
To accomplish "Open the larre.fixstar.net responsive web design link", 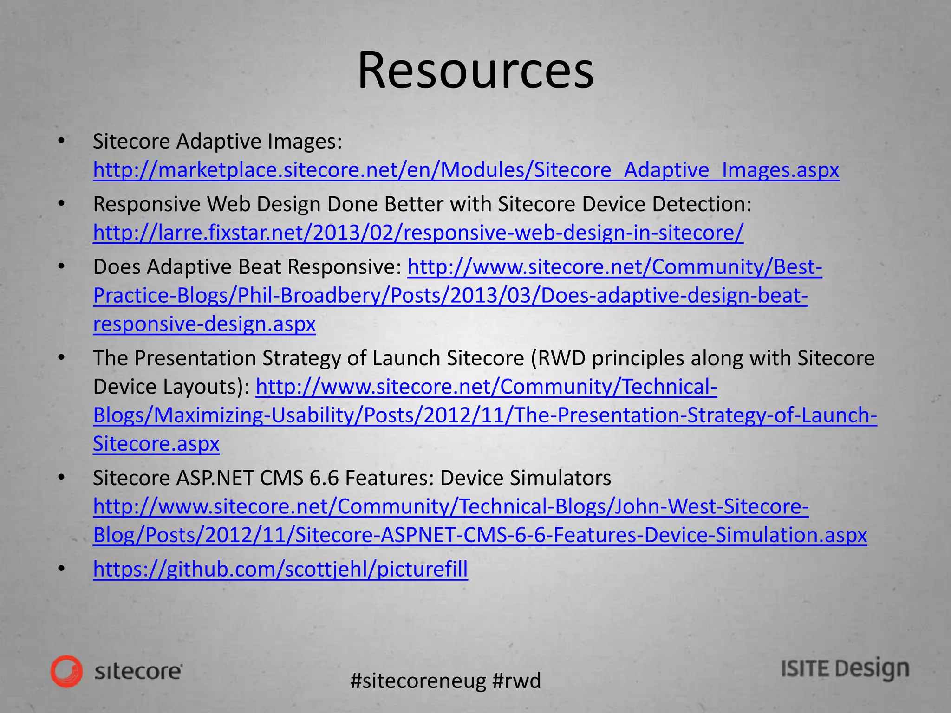I will [x=418, y=233].
